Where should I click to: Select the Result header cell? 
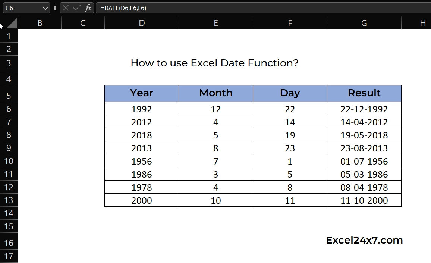364,94
